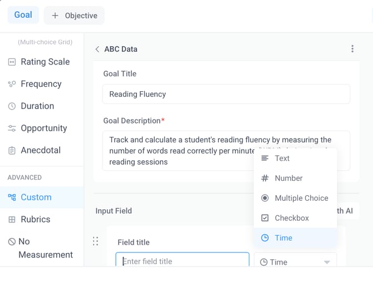Click the Anecdotal clipboard icon
The height and width of the screenshot is (287, 373).
point(12,151)
